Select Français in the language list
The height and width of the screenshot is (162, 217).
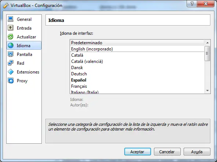tap(137, 86)
